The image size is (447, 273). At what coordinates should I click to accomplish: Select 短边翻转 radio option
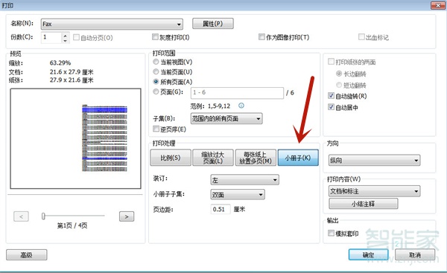pos(339,85)
